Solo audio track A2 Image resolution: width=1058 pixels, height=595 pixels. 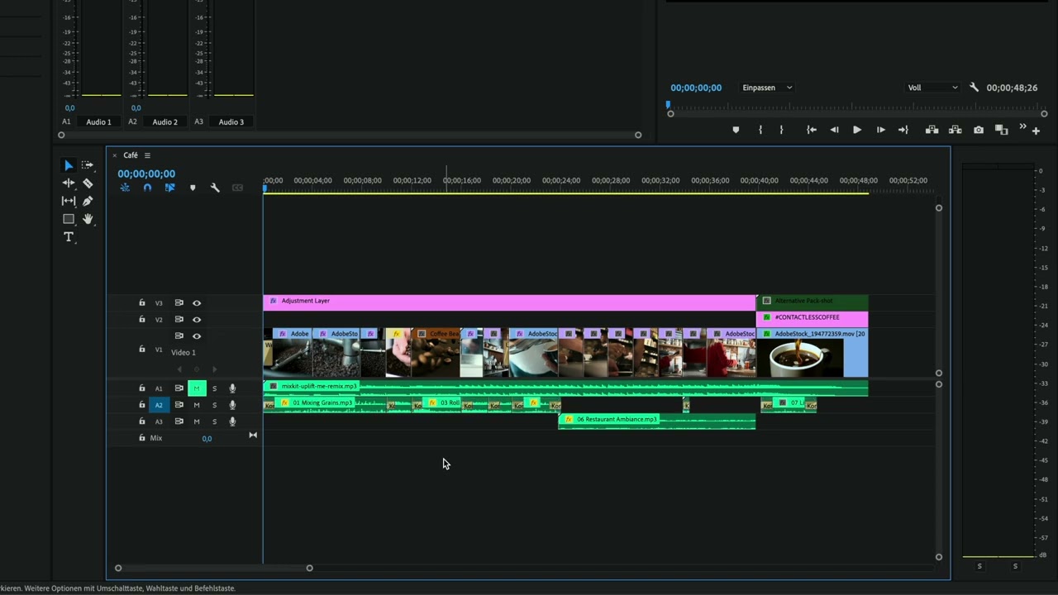pyautogui.click(x=214, y=405)
